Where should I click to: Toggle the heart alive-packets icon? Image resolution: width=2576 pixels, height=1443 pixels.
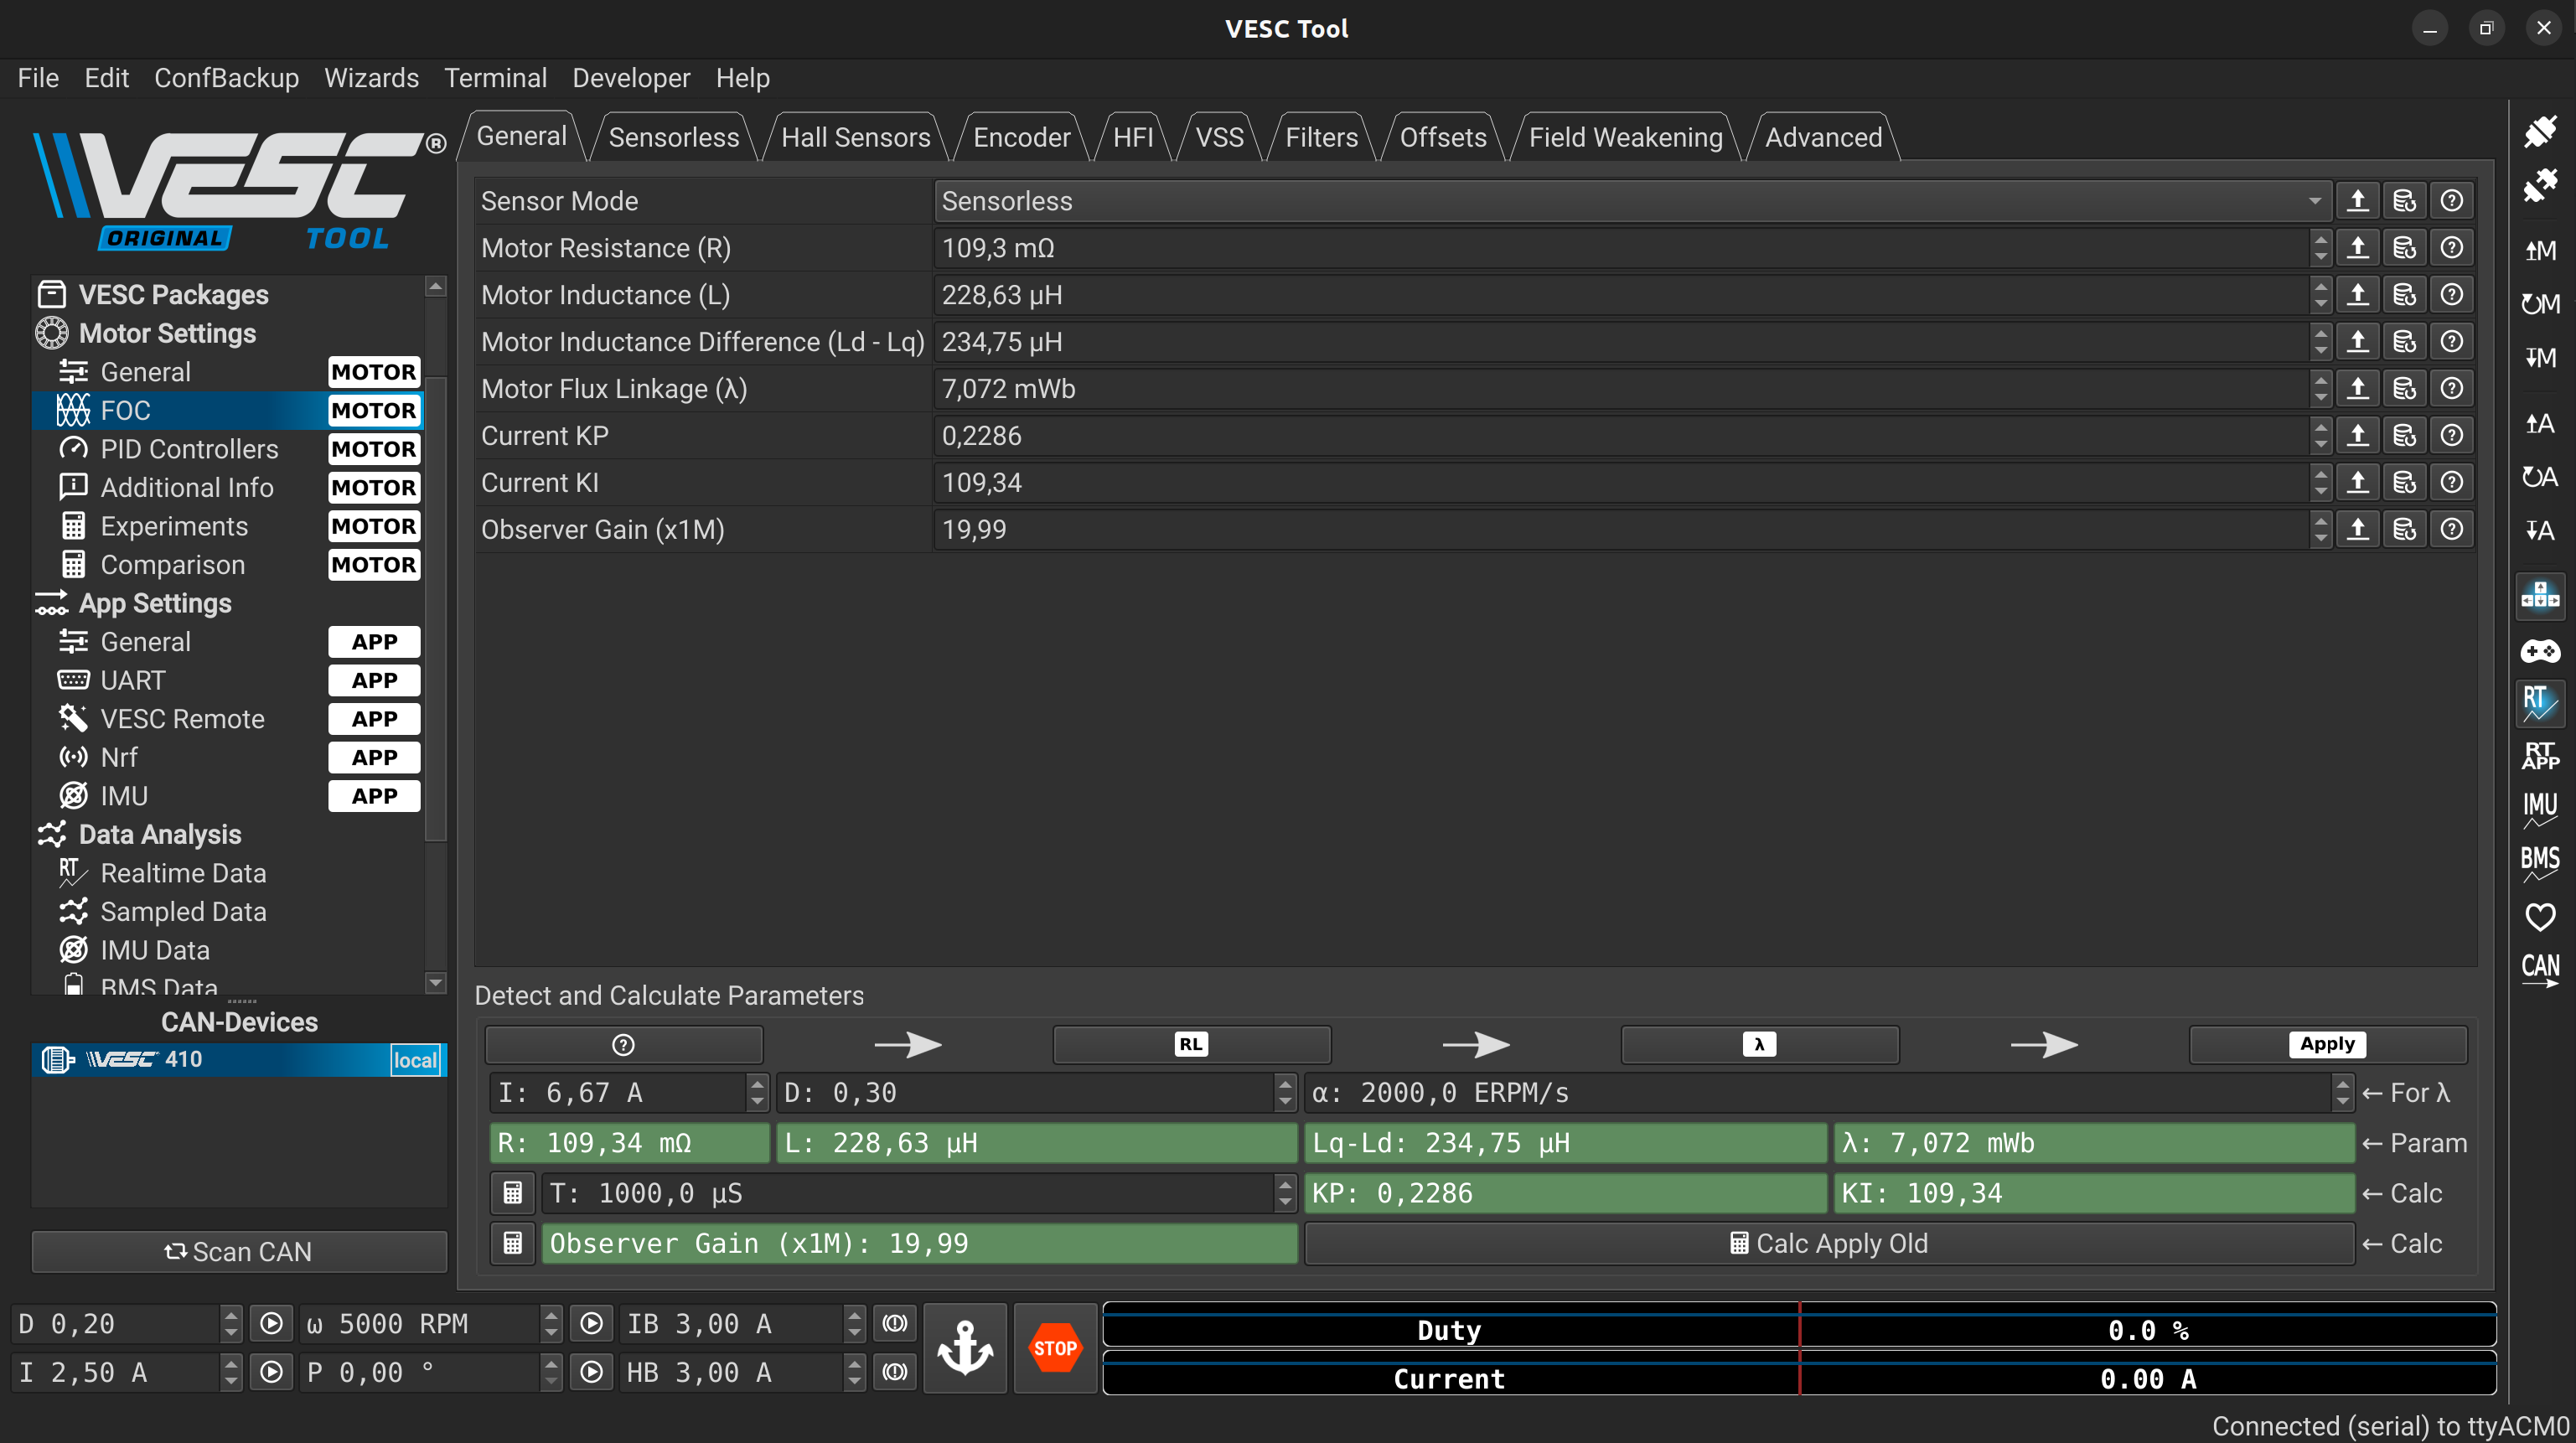click(x=2539, y=917)
